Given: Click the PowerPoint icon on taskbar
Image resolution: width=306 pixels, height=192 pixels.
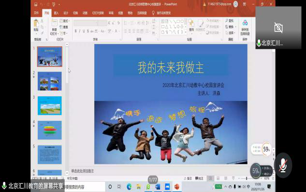Looking at the screenshot, I should [x=177, y=187].
